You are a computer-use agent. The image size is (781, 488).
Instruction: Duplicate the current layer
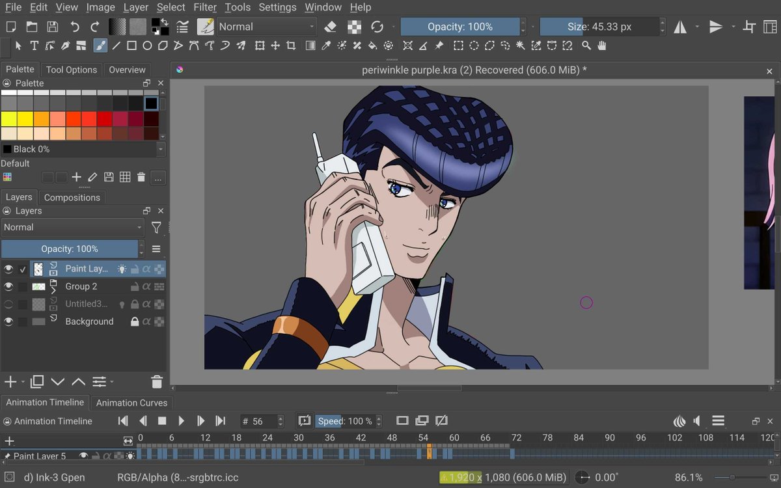37,382
